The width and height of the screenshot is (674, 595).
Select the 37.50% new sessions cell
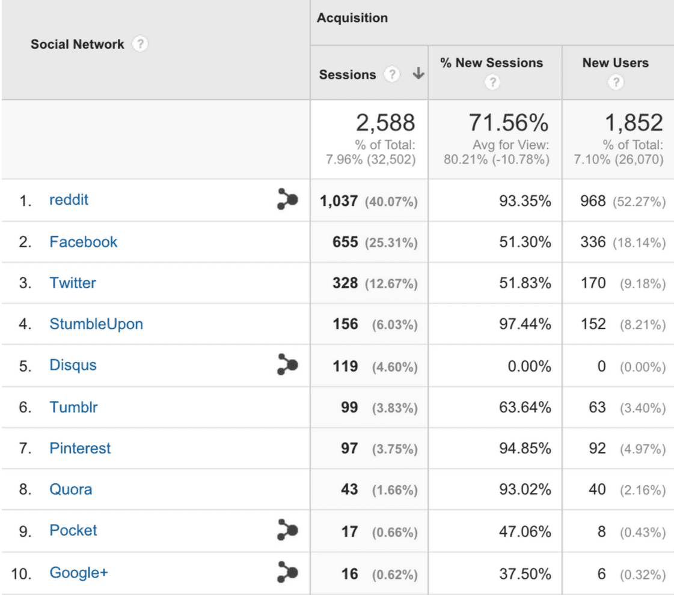(x=495, y=573)
